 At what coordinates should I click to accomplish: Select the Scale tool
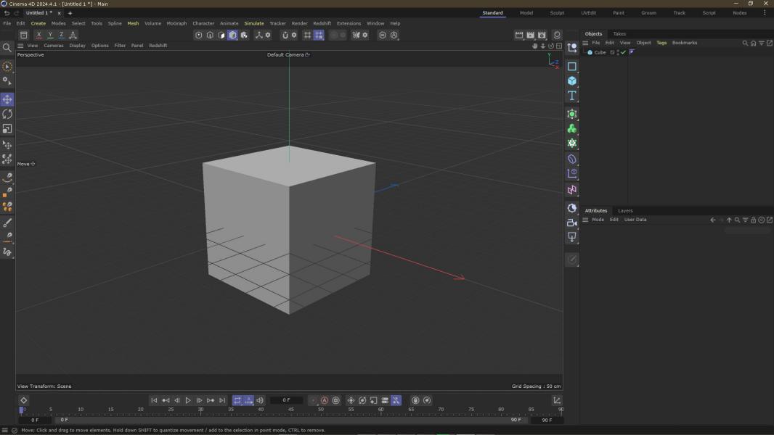click(x=7, y=128)
